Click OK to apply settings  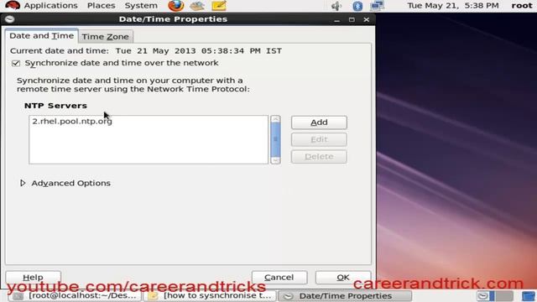(x=343, y=277)
